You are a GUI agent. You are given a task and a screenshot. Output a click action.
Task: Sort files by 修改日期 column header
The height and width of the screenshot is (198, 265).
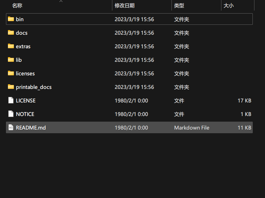coord(125,6)
